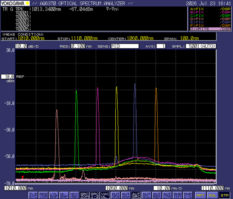This screenshot has height=199, width=233.
Task: Click the SWP INT icon
Action: [178, 195]
